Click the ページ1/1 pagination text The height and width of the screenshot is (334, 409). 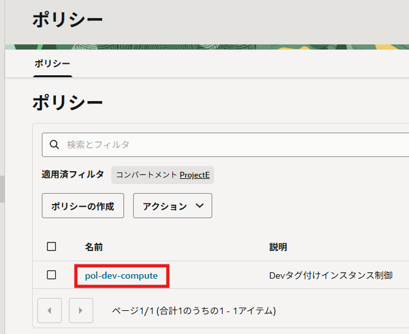click(x=194, y=311)
